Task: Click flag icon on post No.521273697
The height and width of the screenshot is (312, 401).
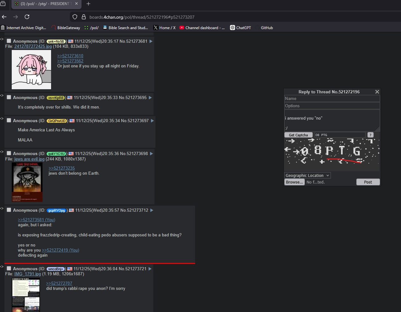Action: click(72, 121)
